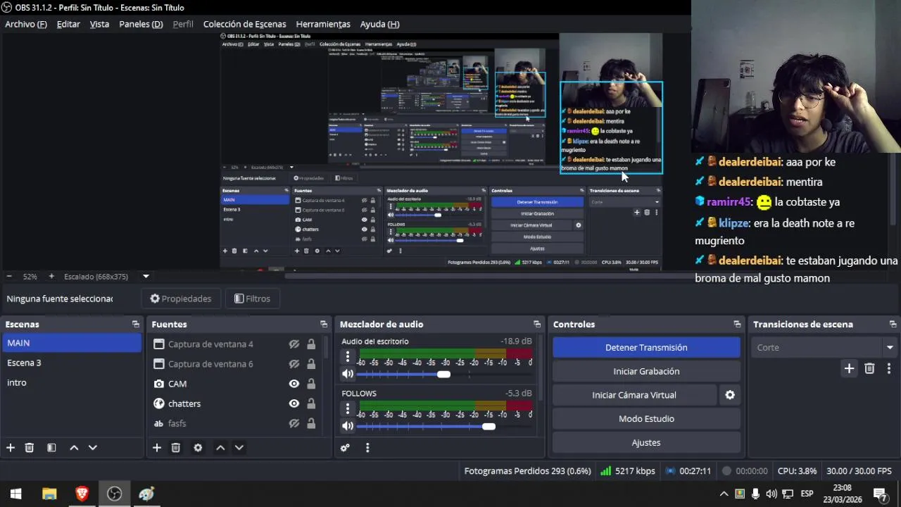Open Windows notification center
This screenshot has height=507, width=901.
pyautogui.click(x=880, y=494)
